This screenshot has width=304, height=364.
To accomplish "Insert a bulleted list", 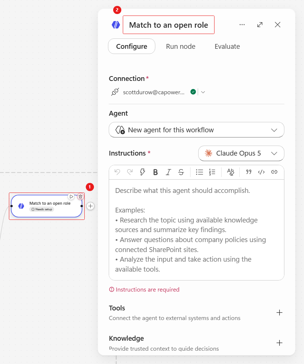I will (x=199, y=172).
